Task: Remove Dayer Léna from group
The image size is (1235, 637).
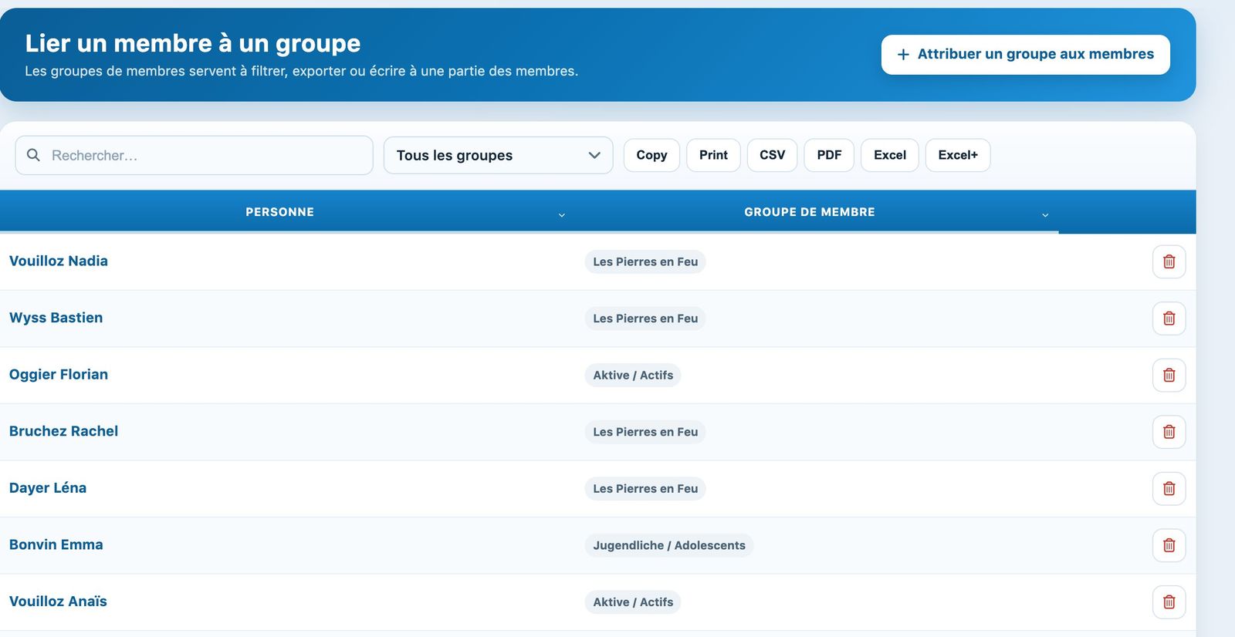Action: [x=1169, y=488]
